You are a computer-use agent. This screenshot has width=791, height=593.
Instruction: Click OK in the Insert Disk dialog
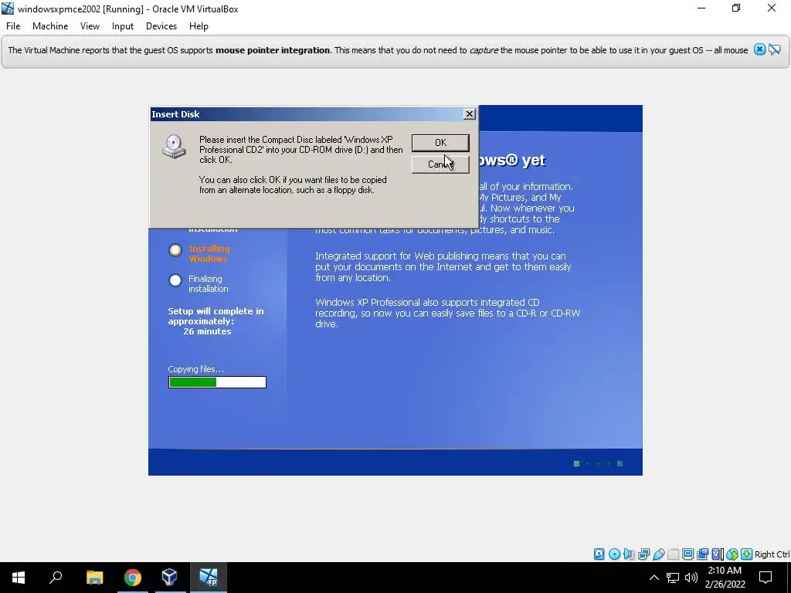[x=440, y=143]
